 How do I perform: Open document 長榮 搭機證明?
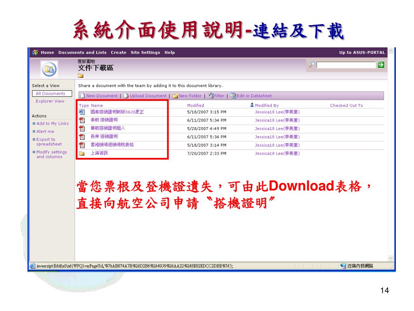[x=104, y=137]
